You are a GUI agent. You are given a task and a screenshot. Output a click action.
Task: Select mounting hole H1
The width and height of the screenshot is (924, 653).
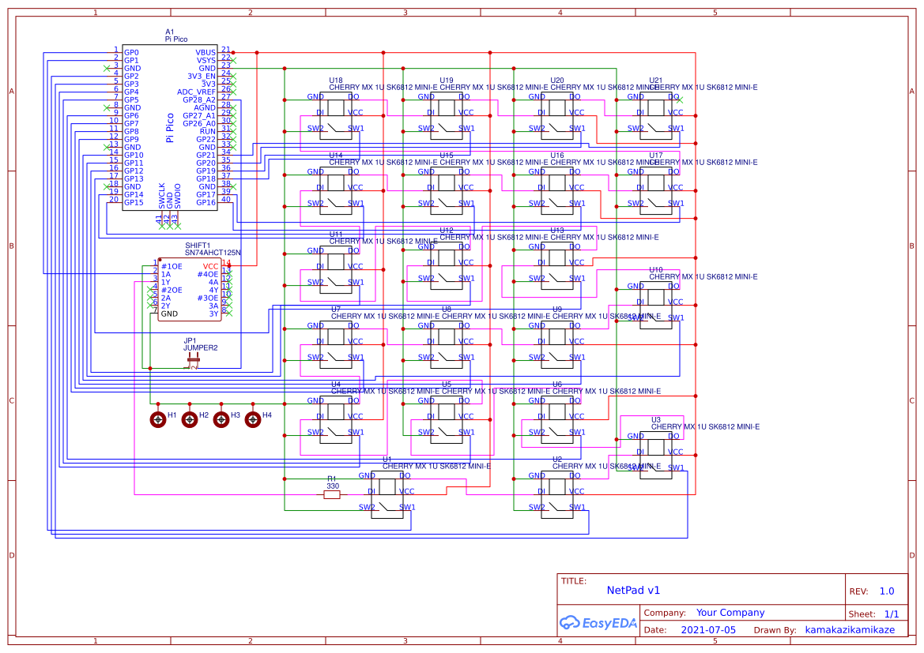tap(158, 419)
